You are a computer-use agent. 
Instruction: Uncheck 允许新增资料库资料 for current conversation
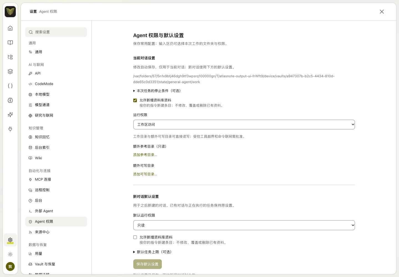pos(135,100)
